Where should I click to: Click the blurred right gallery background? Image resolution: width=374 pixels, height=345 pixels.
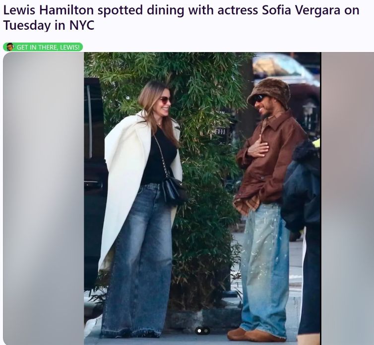tap(348, 198)
